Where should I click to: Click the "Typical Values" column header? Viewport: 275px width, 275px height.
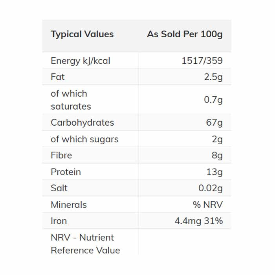[x=82, y=34]
